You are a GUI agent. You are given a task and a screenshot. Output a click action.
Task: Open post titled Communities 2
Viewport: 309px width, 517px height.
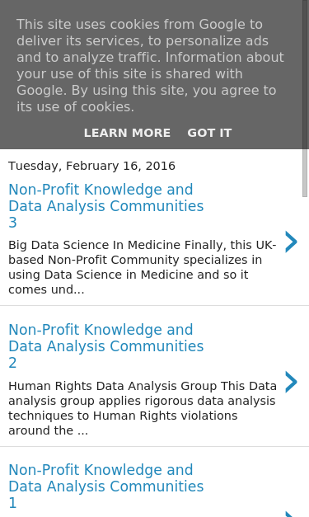(105, 345)
